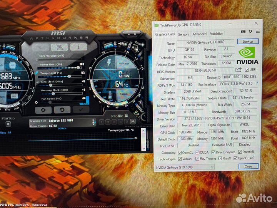Open the Afterburner OC scanner airplane button
277x208 pixels.
coord(59,47)
